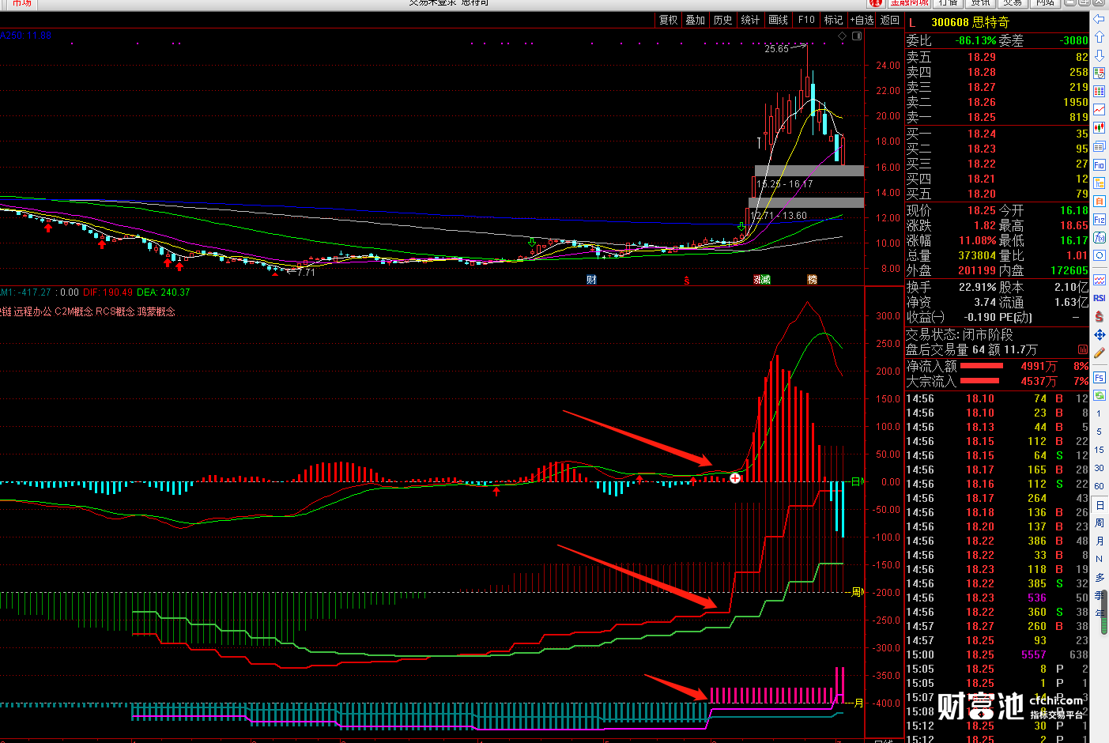The height and width of the screenshot is (743, 1109).
Task: Open the tree structure sector icon
Action: pos(1100,183)
